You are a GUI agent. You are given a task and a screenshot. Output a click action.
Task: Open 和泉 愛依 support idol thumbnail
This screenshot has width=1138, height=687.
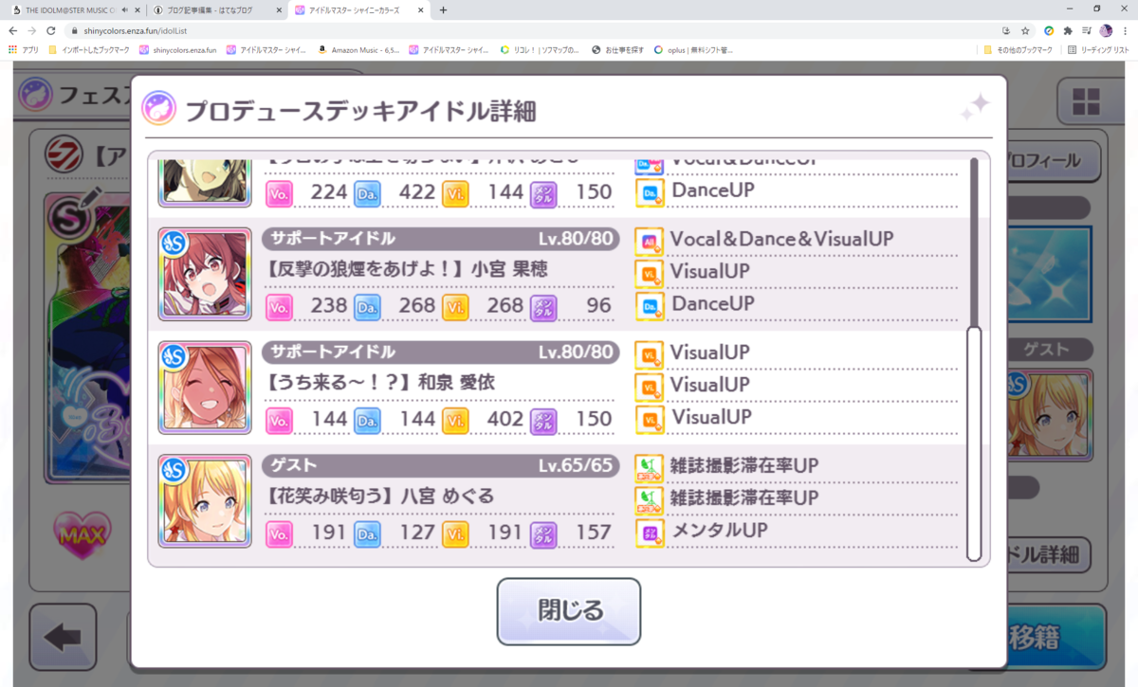(x=205, y=387)
